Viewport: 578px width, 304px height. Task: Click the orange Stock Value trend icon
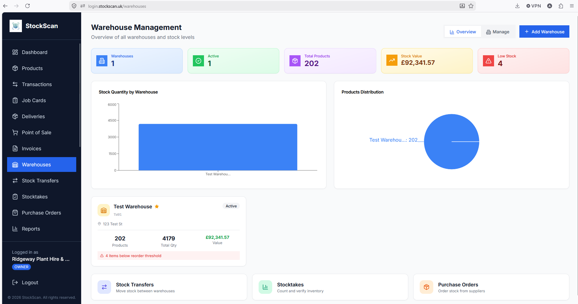tap(392, 60)
